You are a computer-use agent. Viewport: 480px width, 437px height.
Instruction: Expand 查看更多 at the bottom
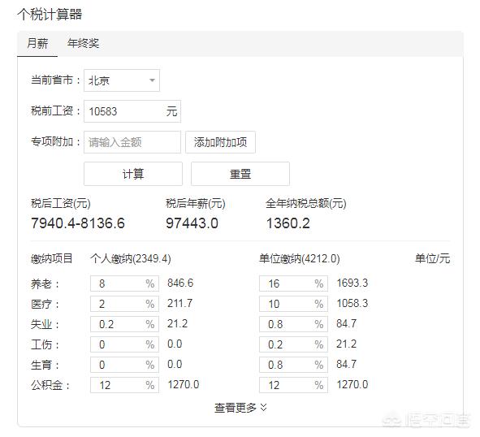coord(240,408)
